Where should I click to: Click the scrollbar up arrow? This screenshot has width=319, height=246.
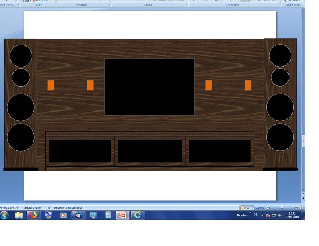point(303,10)
